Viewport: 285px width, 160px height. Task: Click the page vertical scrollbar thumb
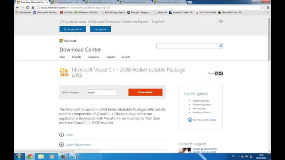pyautogui.click(x=269, y=39)
